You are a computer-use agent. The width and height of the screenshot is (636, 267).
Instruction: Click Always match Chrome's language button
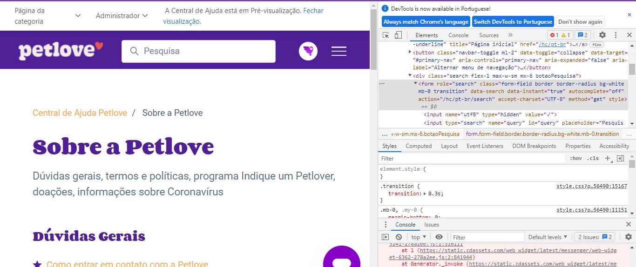(426, 21)
